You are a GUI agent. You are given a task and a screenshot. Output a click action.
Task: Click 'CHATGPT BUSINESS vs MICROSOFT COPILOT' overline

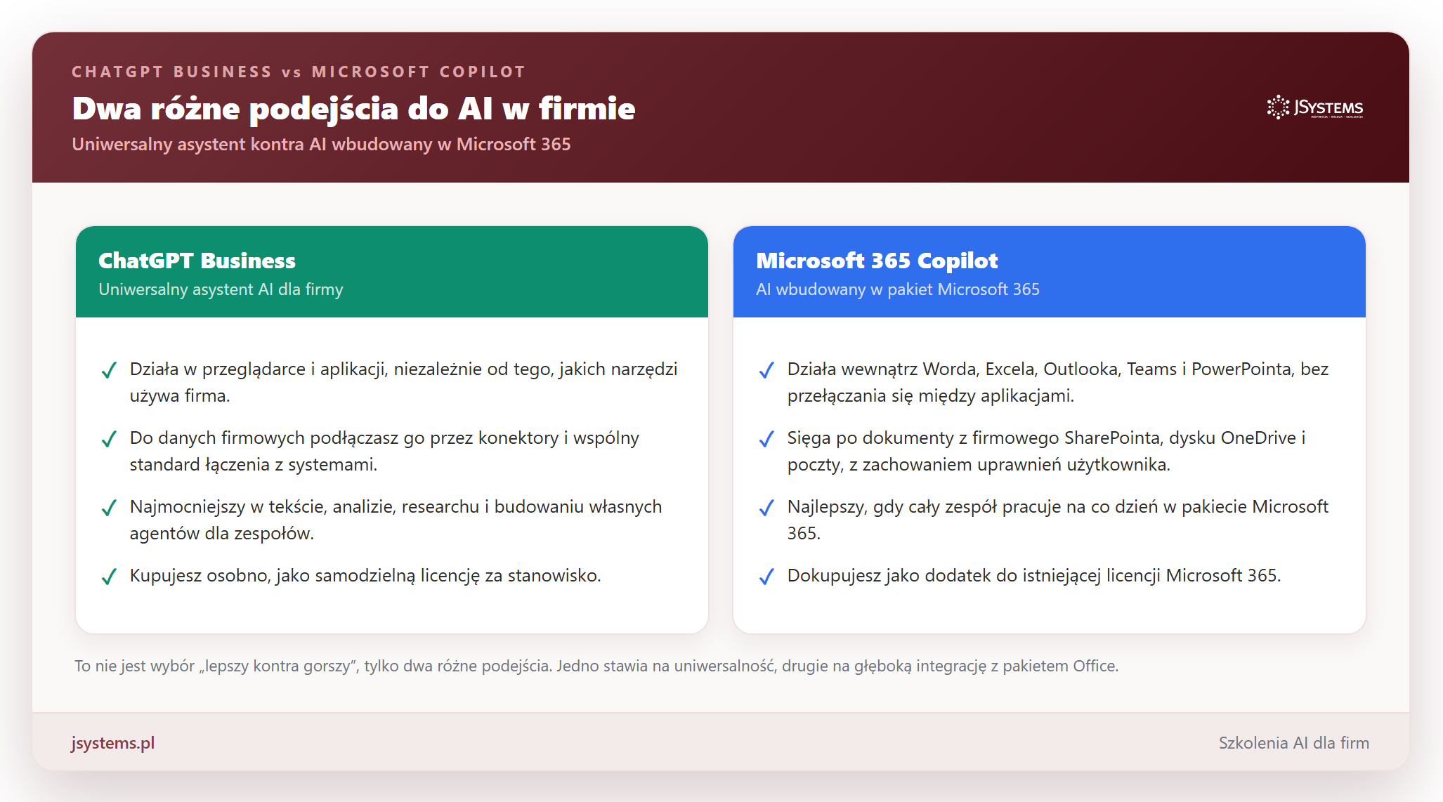coord(299,72)
